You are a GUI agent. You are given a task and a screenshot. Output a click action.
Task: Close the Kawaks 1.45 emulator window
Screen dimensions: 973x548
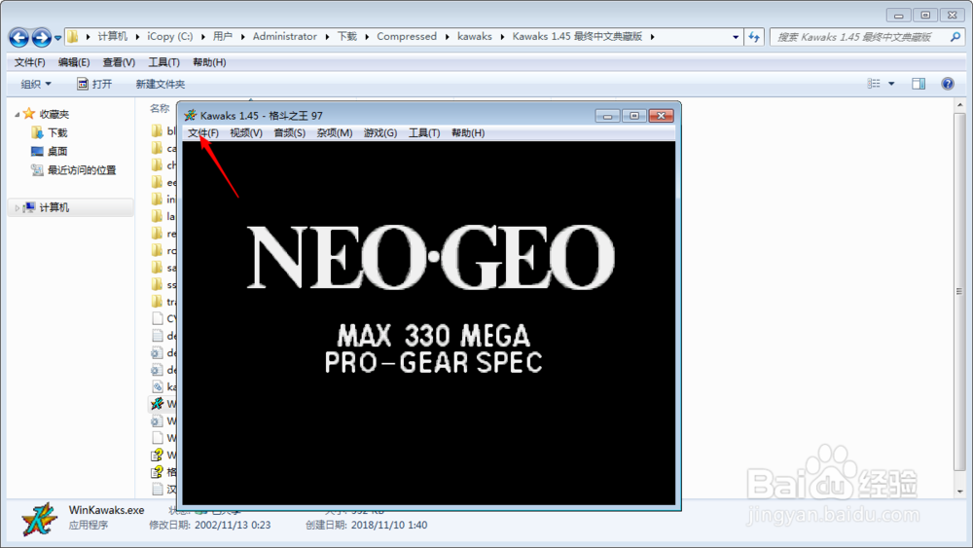(x=662, y=116)
